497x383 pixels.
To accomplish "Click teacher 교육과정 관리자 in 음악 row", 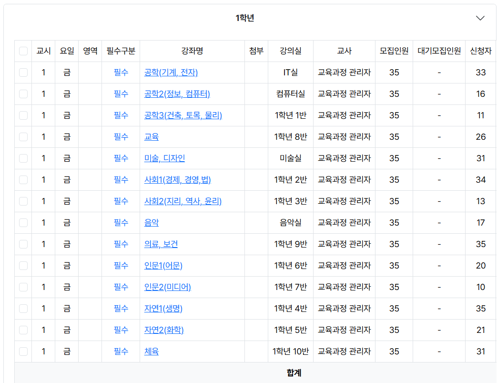I will (x=344, y=223).
